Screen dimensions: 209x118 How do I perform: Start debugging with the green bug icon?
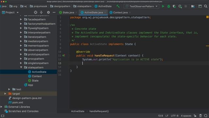pos(169,6)
